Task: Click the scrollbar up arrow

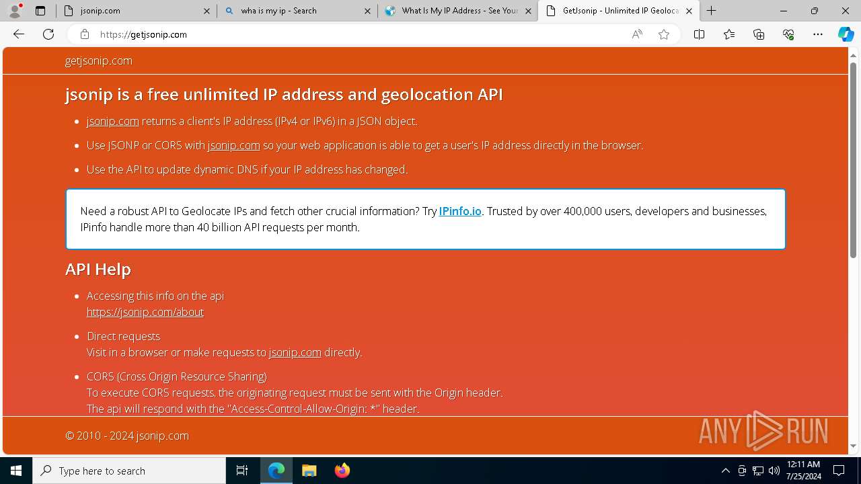Action: tap(854, 54)
